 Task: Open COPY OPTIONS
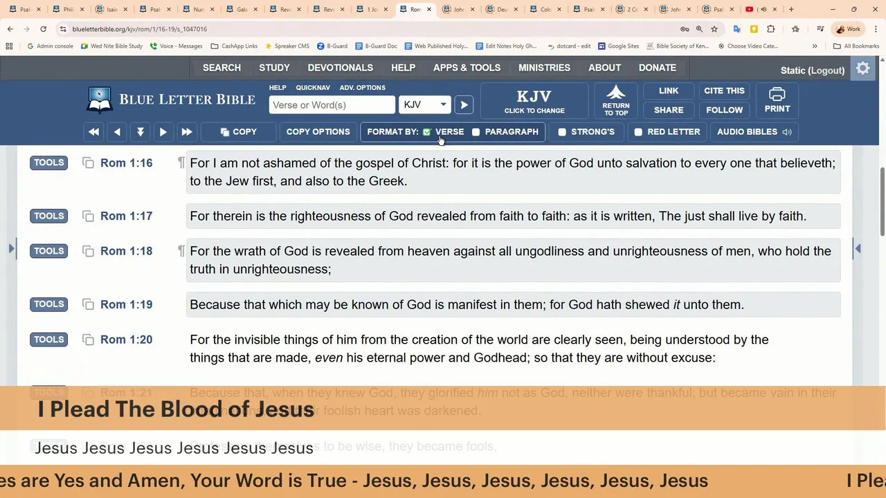point(318,131)
